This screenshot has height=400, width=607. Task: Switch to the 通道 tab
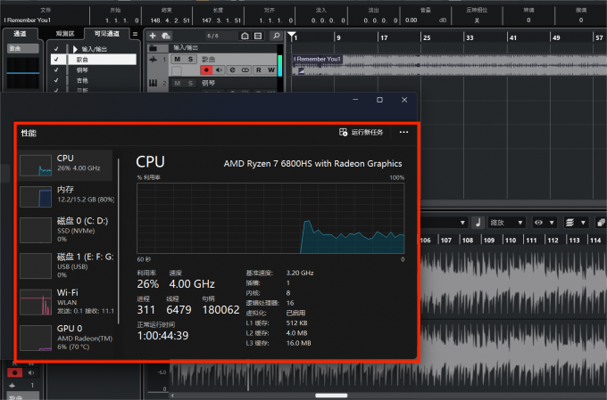pos(21,34)
